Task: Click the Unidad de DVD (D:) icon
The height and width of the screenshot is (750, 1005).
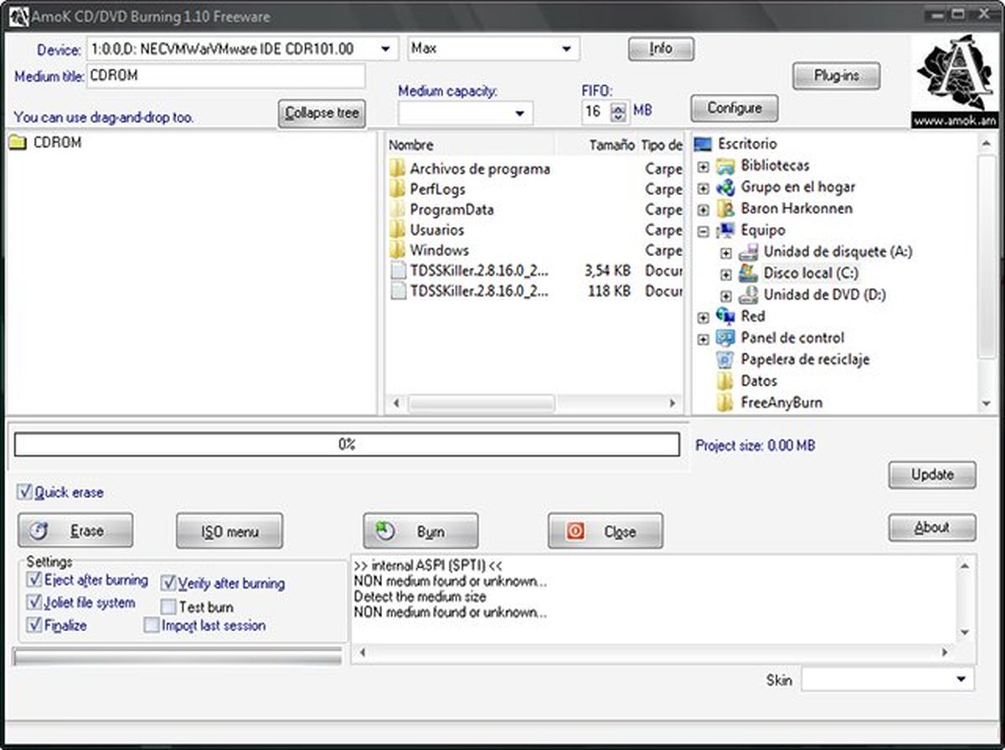Action: click(748, 295)
